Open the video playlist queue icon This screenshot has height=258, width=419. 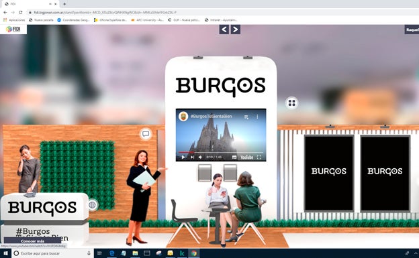246,117
